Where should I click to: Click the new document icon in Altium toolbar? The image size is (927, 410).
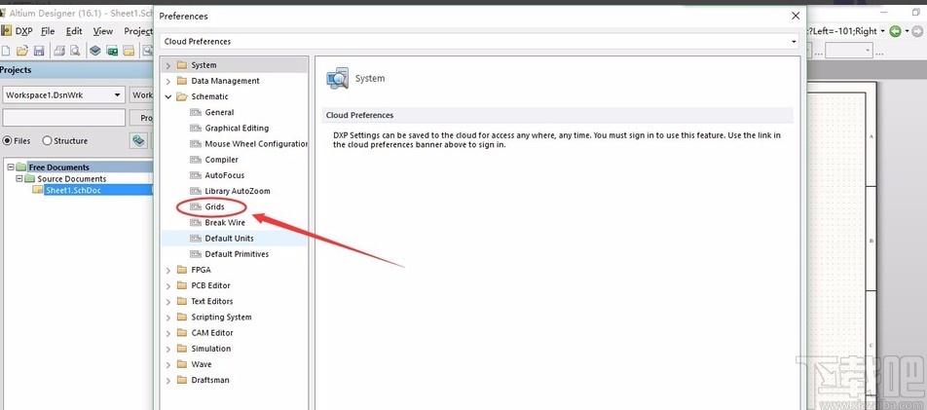(6, 51)
